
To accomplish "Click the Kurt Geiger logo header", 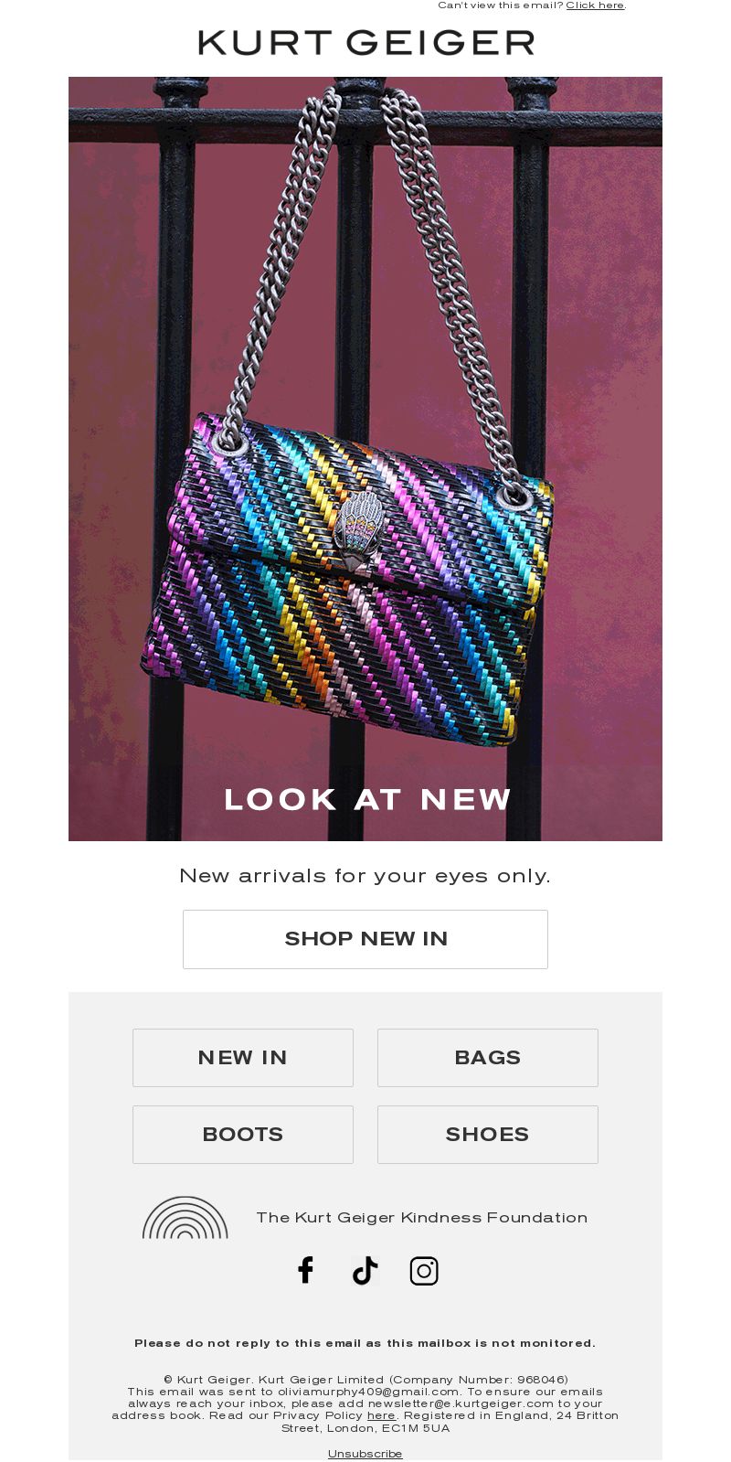I will click(x=365, y=43).
